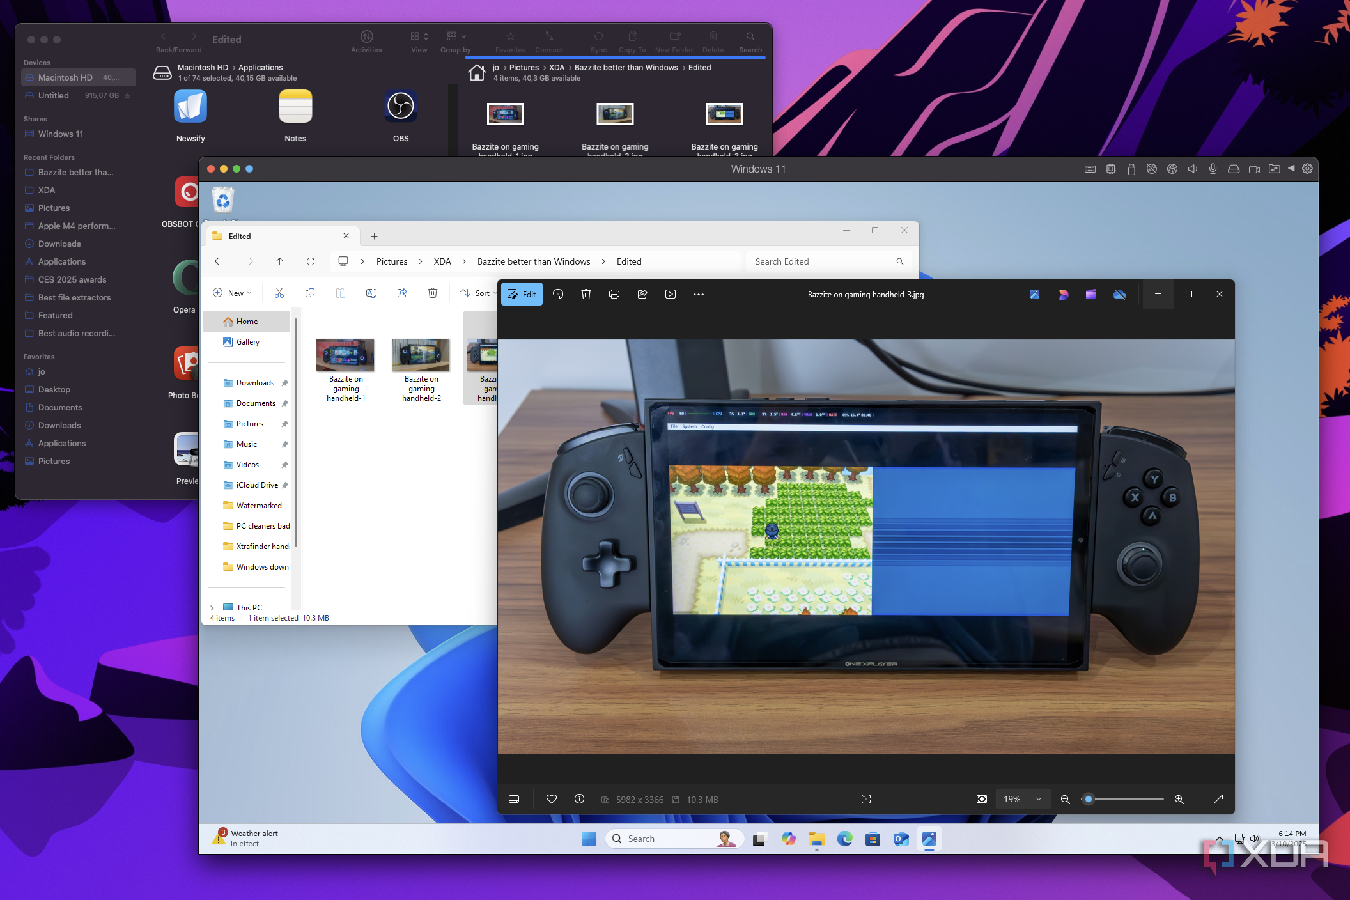Eject Untitled drive in Mac sidebar

click(x=127, y=95)
